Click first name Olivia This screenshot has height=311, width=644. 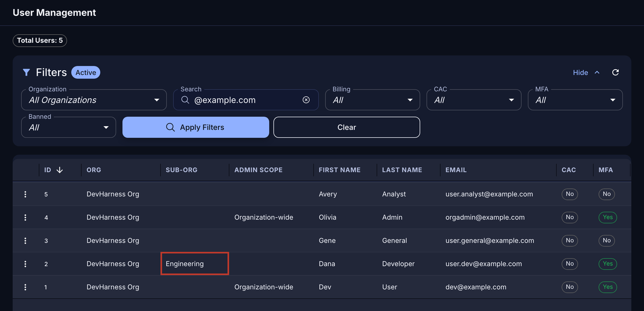tap(328, 218)
